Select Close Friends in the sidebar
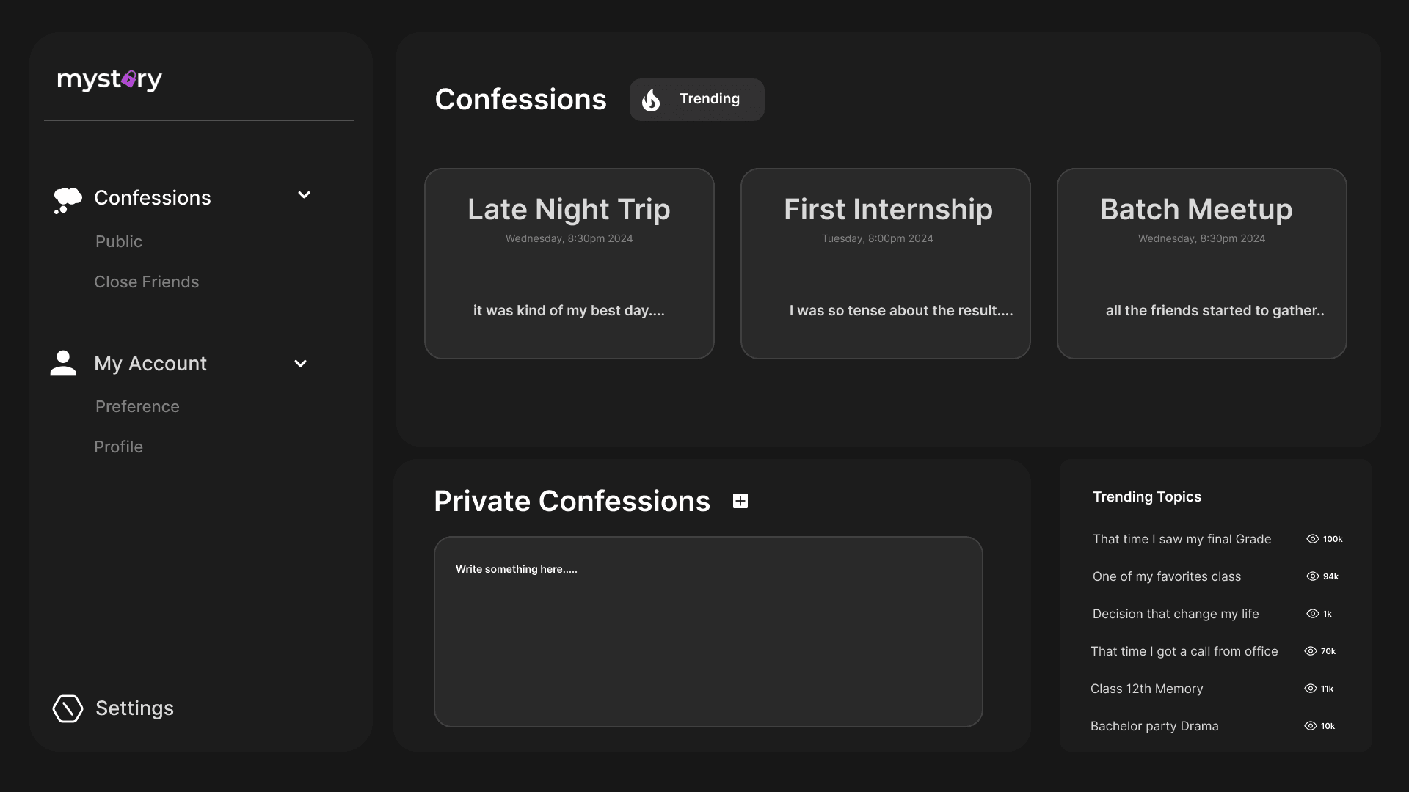1409x792 pixels. coord(147,282)
